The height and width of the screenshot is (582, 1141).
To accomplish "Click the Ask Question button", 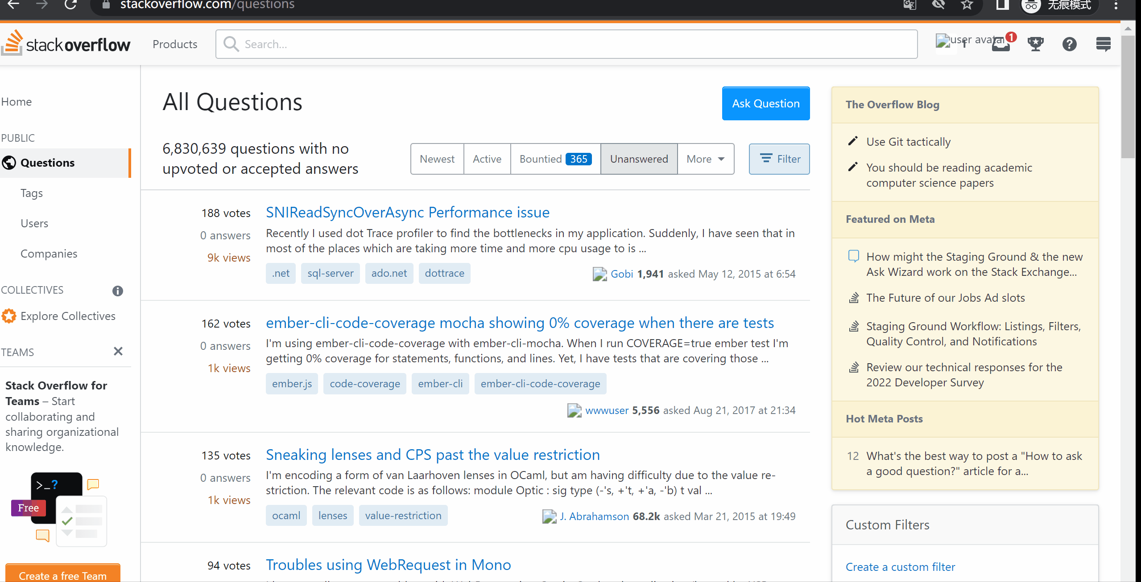I will tap(765, 103).
